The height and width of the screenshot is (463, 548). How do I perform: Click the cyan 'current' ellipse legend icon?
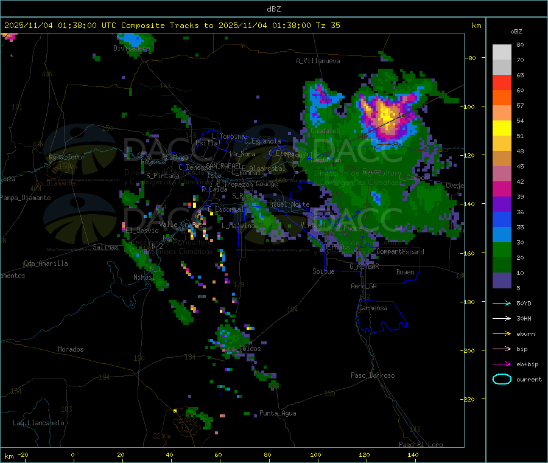(x=502, y=379)
